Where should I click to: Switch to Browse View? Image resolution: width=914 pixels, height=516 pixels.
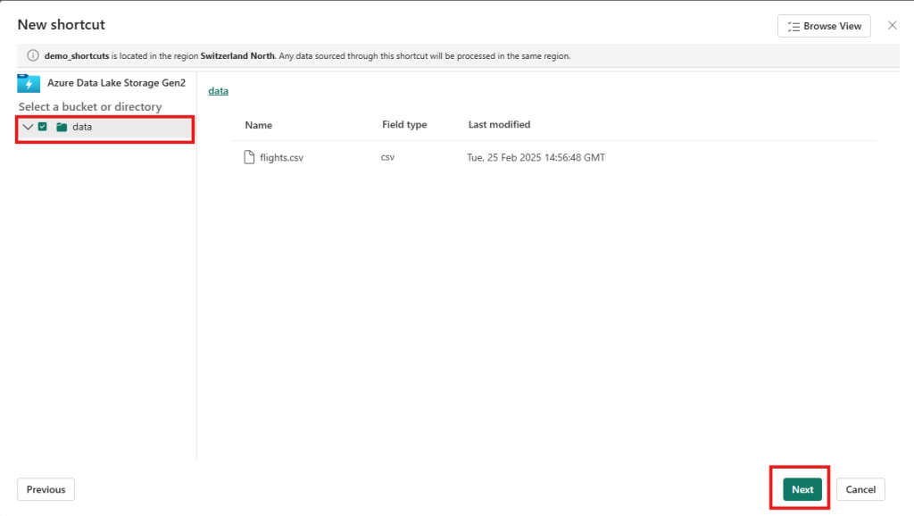824,26
